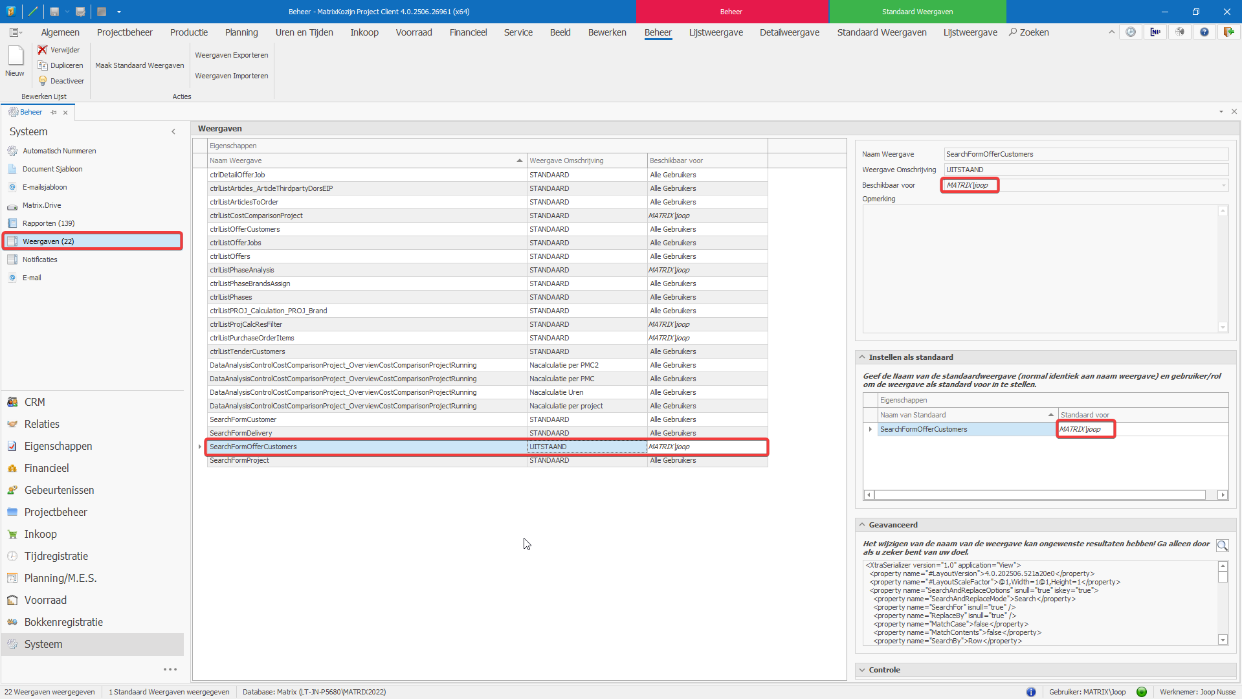Screen dimensions: 1242x699
Task: Click Weergaven Exporteren button
Action: tap(231, 55)
